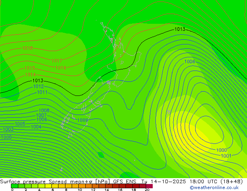Click the legend scale number 20
Viewport: 247px width, 191px height.
coord(147,190)
